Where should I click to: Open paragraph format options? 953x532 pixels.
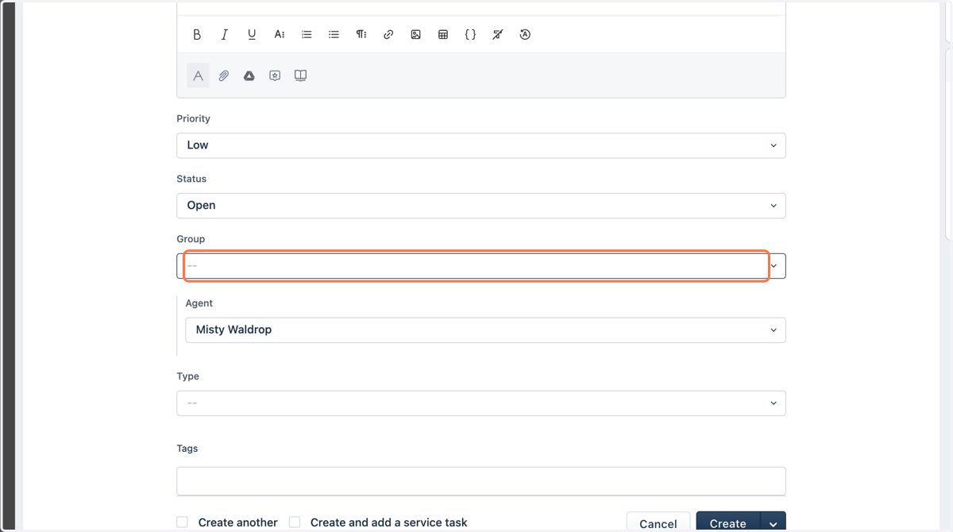[x=361, y=35]
